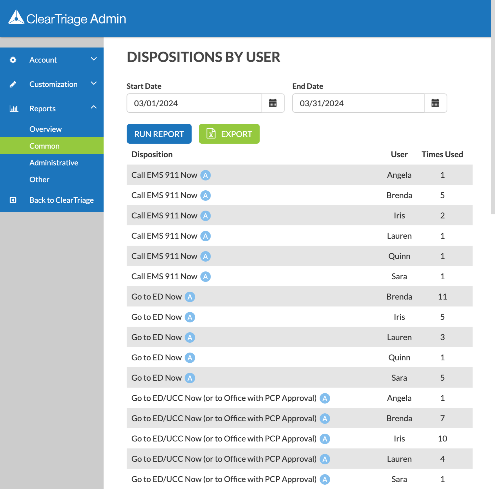Click the A badge in Sara's ED/UCC row
The image size is (495, 489).
325,479
